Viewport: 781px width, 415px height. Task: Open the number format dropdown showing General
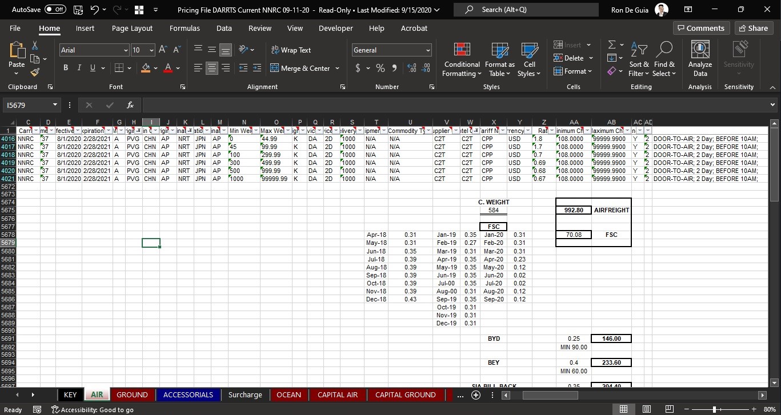click(428, 50)
